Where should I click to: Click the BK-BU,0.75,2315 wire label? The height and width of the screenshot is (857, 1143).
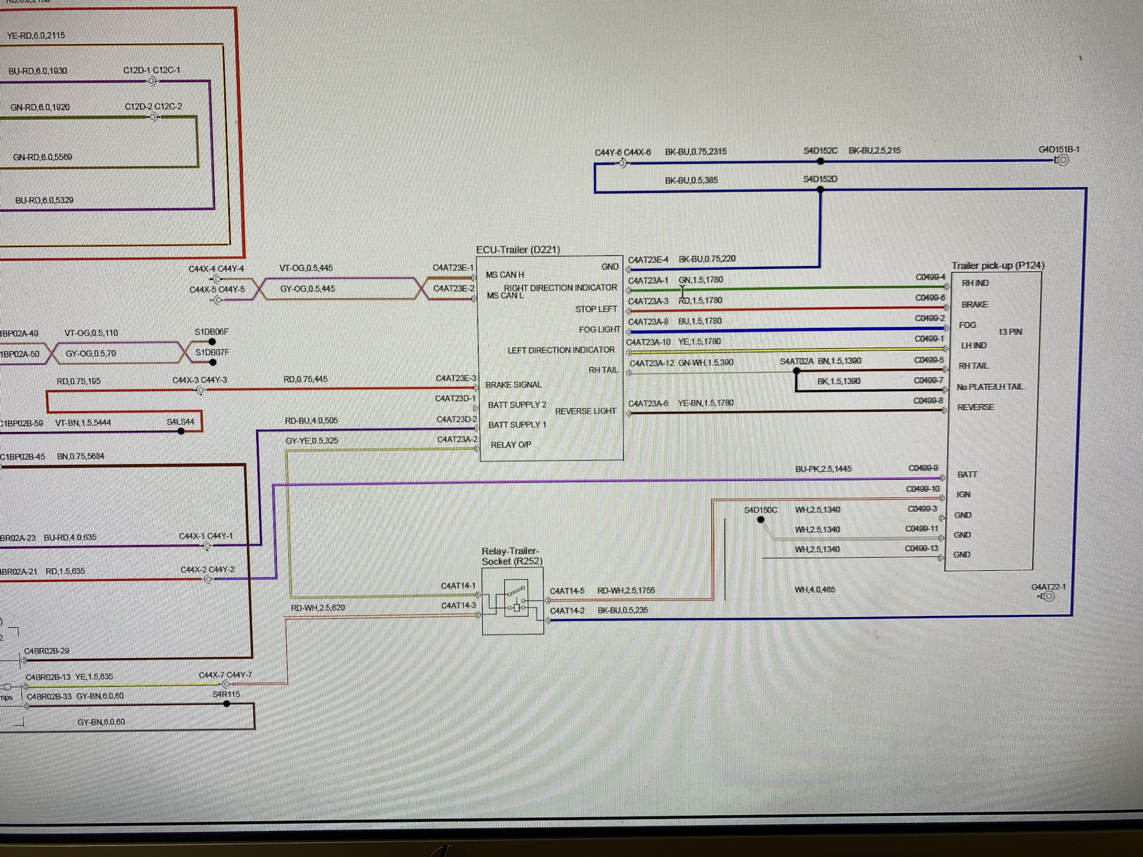[695, 152]
